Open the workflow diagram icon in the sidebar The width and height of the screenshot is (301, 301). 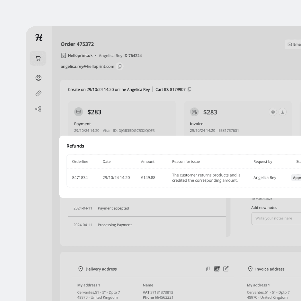[x=38, y=109]
